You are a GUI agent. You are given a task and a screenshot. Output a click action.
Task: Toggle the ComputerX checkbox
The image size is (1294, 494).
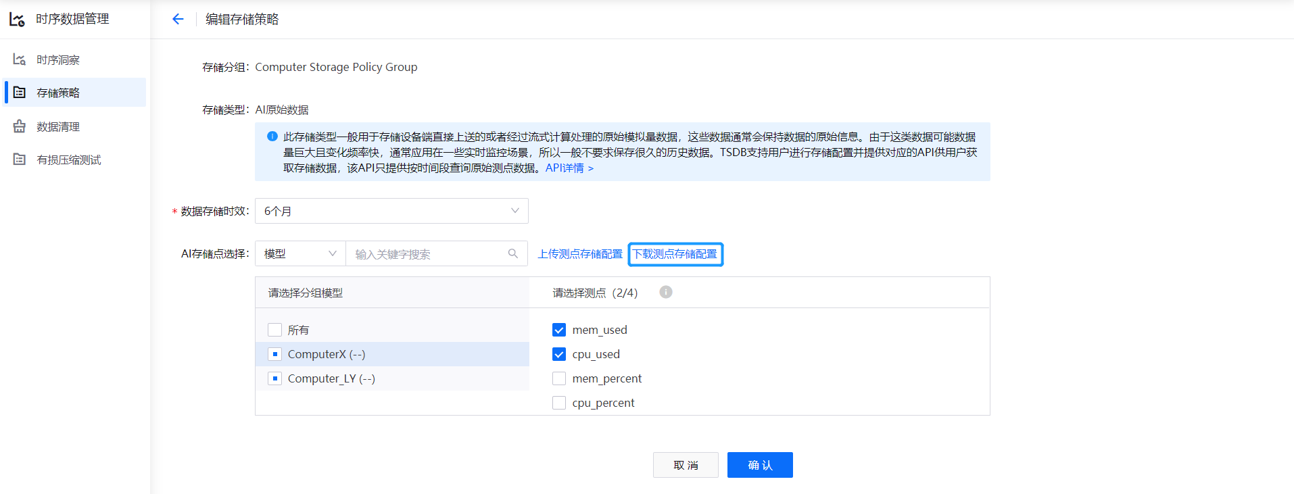click(x=274, y=354)
